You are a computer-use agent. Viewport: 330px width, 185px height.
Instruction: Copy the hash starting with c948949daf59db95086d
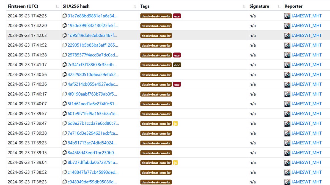(64, 182)
